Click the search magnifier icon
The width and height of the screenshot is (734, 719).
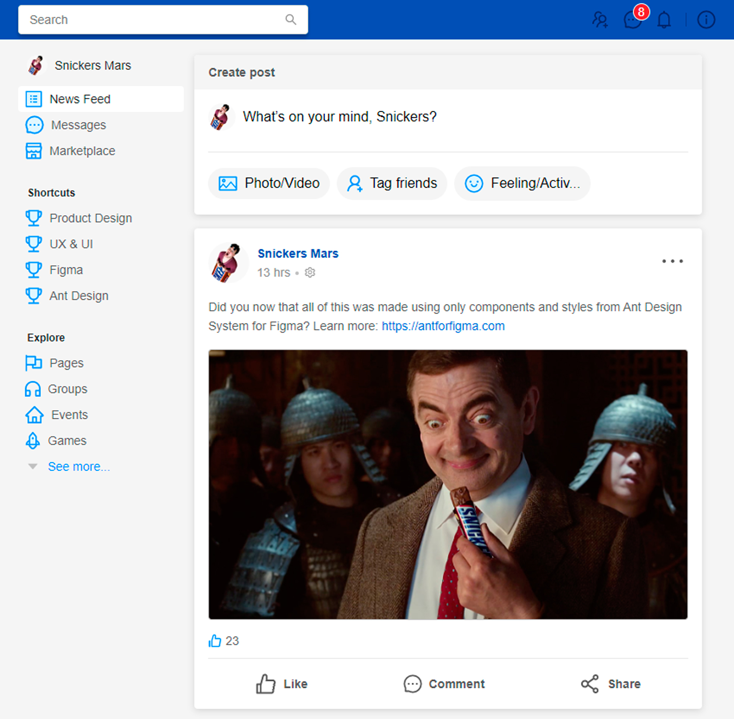pyautogui.click(x=291, y=20)
